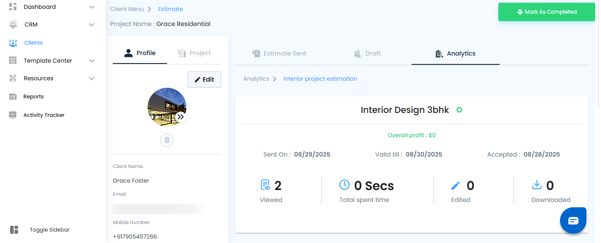Click the double-arrow icon on profile picture
This screenshot has height=243, width=601.
181,117
